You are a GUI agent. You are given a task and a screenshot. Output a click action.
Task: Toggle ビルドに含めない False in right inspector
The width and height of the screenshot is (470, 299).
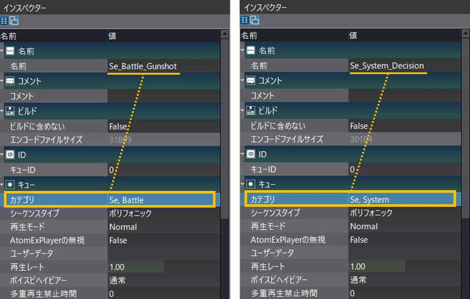point(404,126)
